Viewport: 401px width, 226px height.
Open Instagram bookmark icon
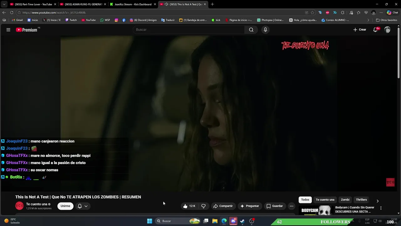(x=116, y=20)
